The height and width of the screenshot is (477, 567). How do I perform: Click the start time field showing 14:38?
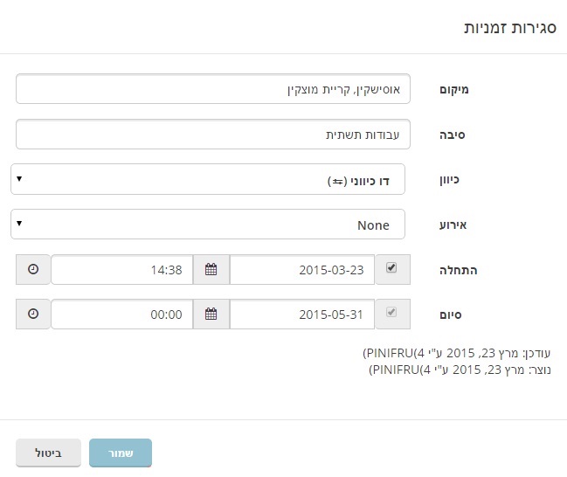tap(121, 270)
